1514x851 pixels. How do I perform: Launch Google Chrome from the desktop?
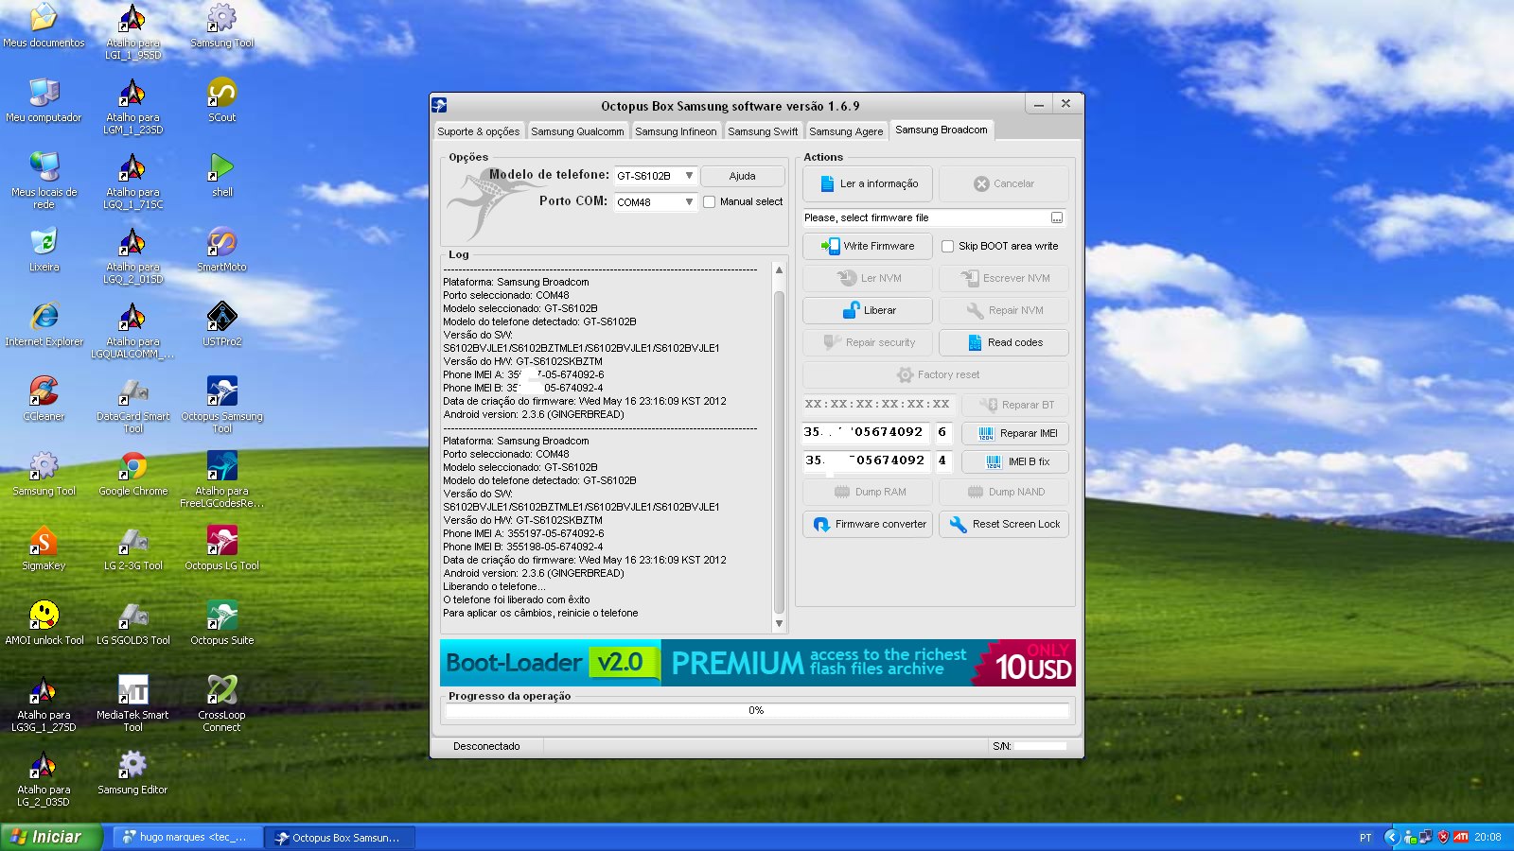[x=133, y=473]
